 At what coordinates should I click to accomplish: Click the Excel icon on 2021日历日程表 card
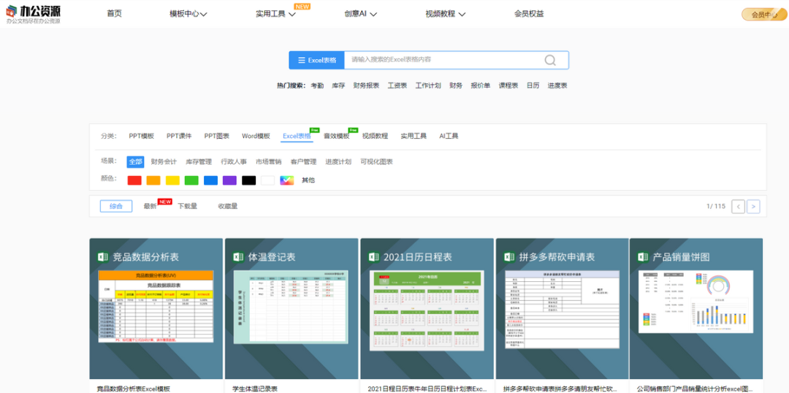(x=374, y=257)
